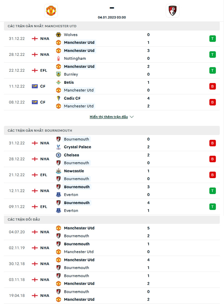
Task: Expand 'Hiển thị thêm trận đấu' chevron
Action: [x=132, y=117]
